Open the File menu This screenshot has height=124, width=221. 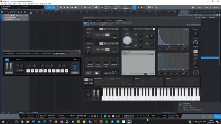[x=2, y=4]
